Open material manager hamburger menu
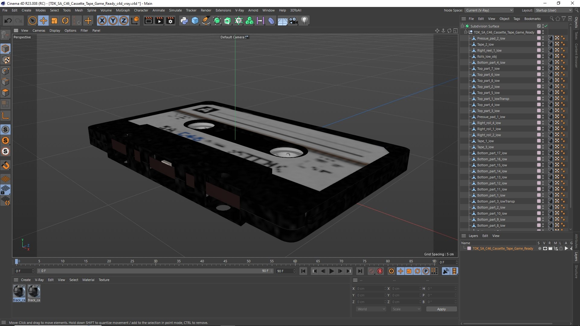Viewport: 580px width, 326px height. [16, 280]
